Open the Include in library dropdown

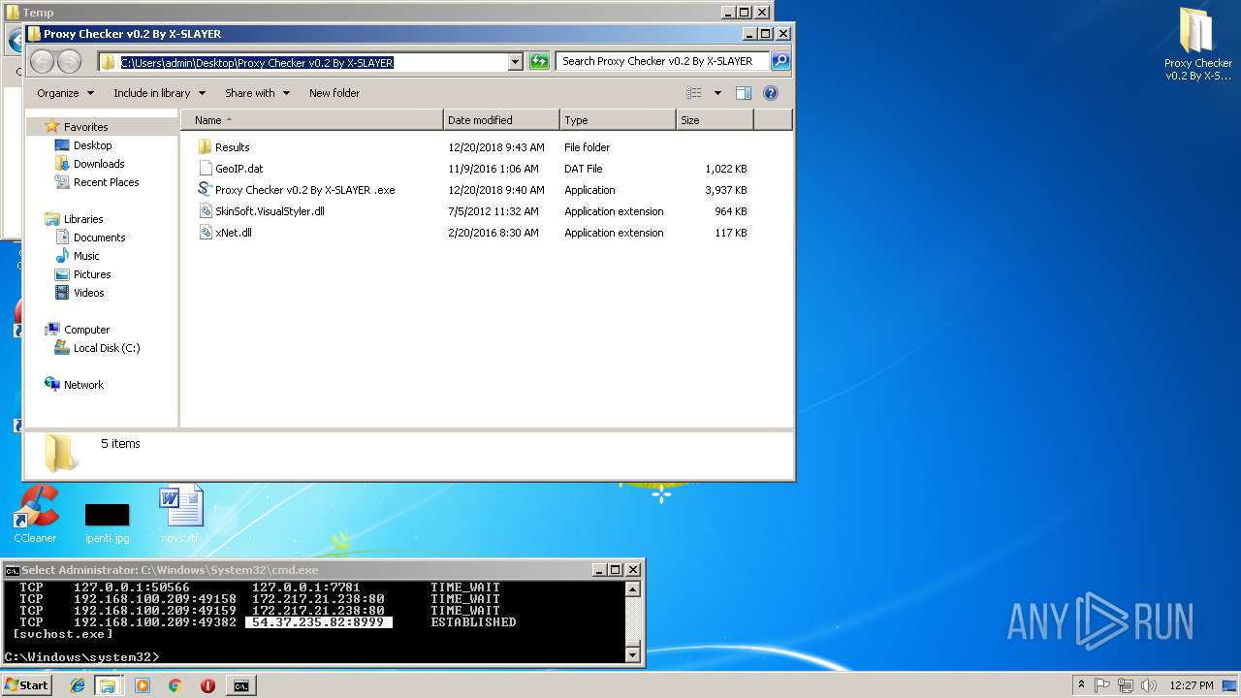click(x=160, y=93)
